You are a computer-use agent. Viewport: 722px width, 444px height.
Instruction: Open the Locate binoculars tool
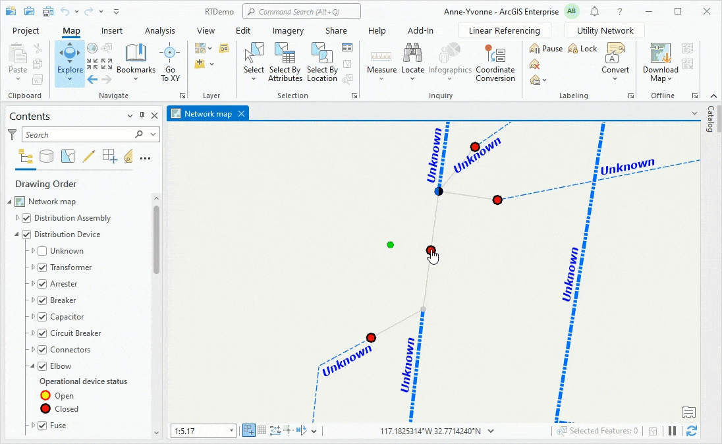click(x=412, y=62)
